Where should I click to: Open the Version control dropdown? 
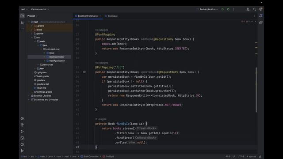(x=40, y=9)
